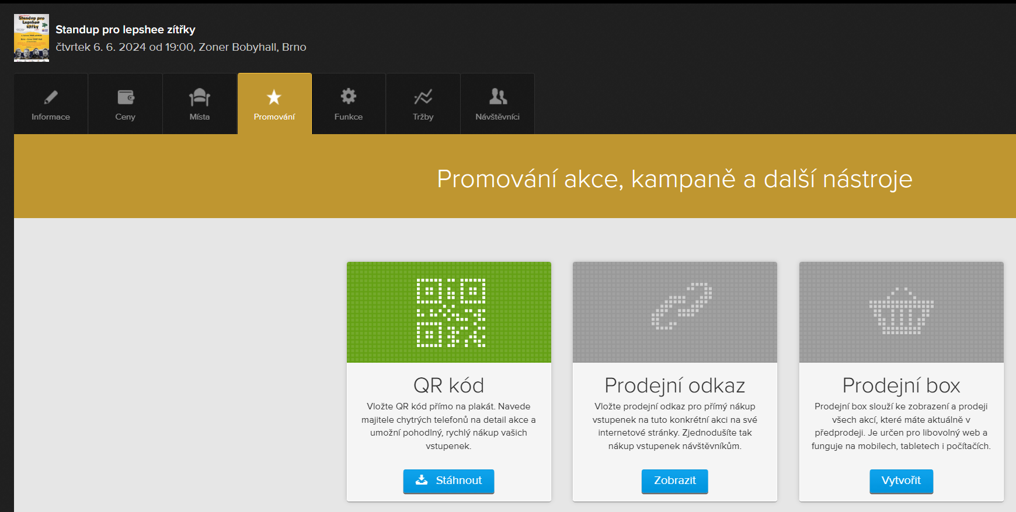Image resolution: width=1016 pixels, height=512 pixels.
Task: Click the Promování akce banner heading
Action: (x=674, y=179)
